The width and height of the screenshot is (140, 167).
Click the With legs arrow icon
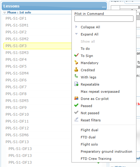[76, 76]
